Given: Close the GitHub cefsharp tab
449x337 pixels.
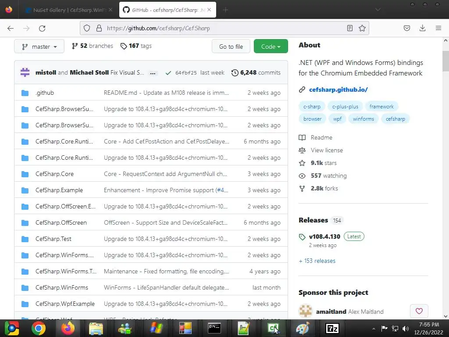Looking at the screenshot, I should tap(209, 10).
